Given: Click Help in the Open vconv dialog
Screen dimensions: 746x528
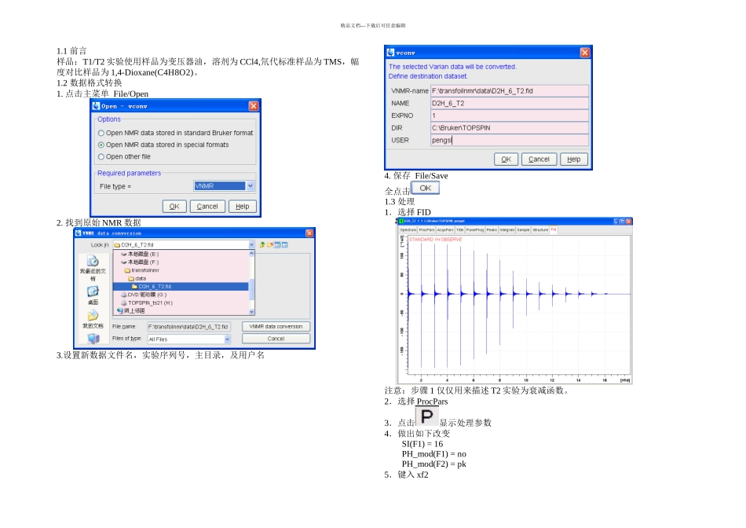Looking at the screenshot, I should coord(242,206).
